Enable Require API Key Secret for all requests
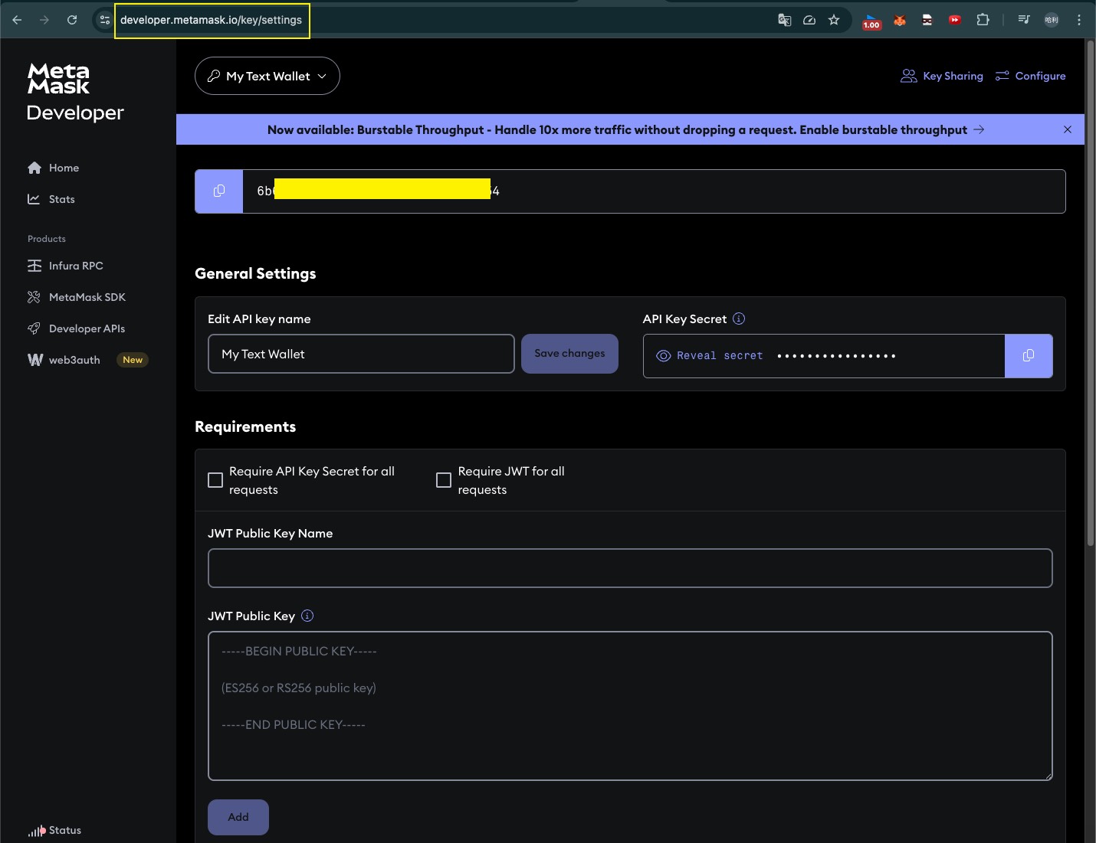Image resolution: width=1096 pixels, height=843 pixels. click(215, 480)
